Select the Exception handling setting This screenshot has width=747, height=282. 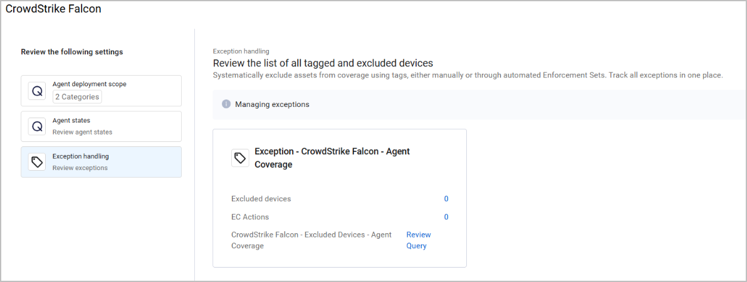click(x=101, y=162)
